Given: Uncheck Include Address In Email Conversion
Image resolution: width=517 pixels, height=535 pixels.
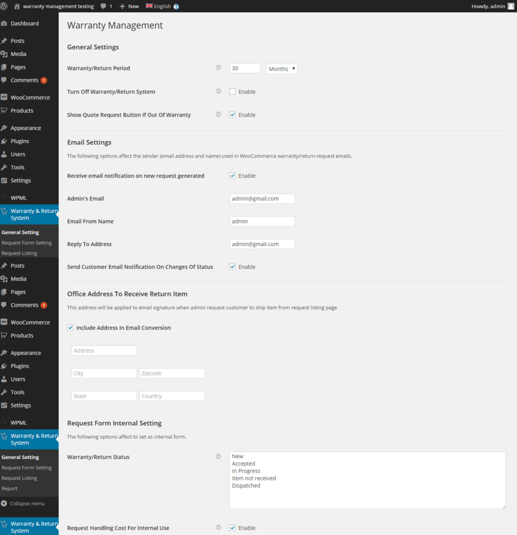Looking at the screenshot, I should [71, 328].
